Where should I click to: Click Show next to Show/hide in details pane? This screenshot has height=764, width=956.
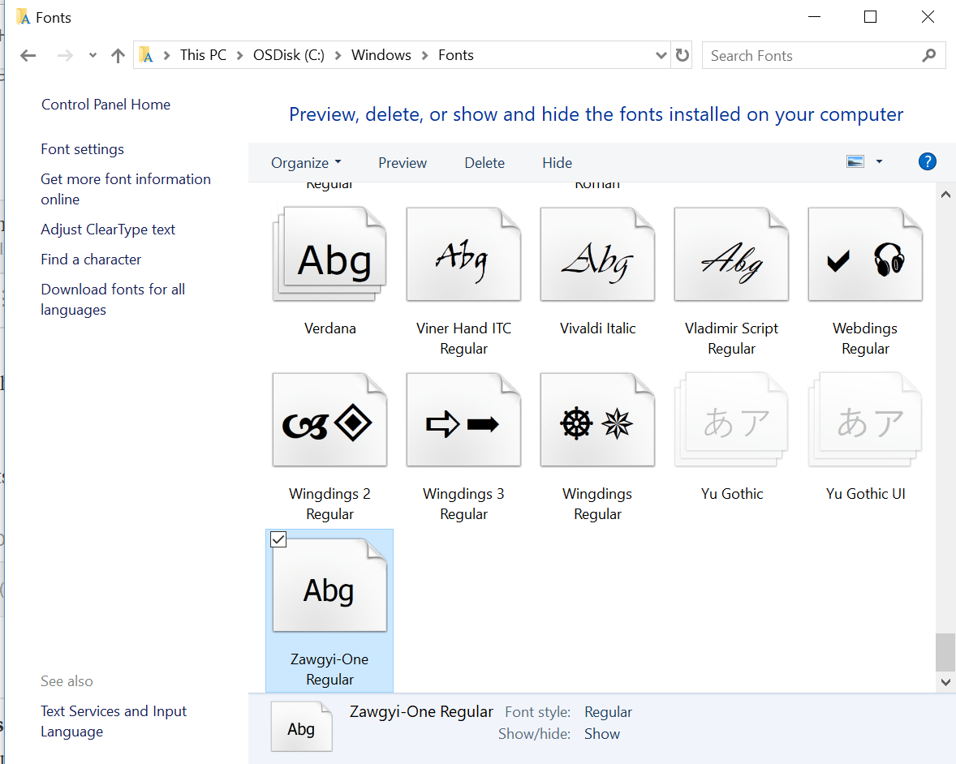(601, 733)
